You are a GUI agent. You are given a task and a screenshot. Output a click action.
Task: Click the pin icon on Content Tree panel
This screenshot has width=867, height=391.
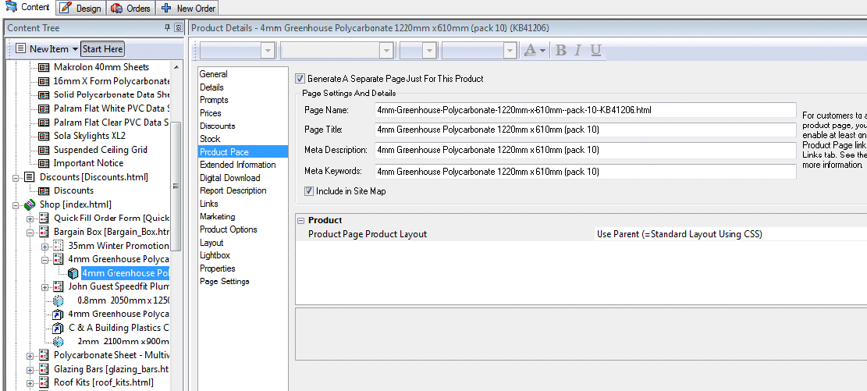coord(167,28)
